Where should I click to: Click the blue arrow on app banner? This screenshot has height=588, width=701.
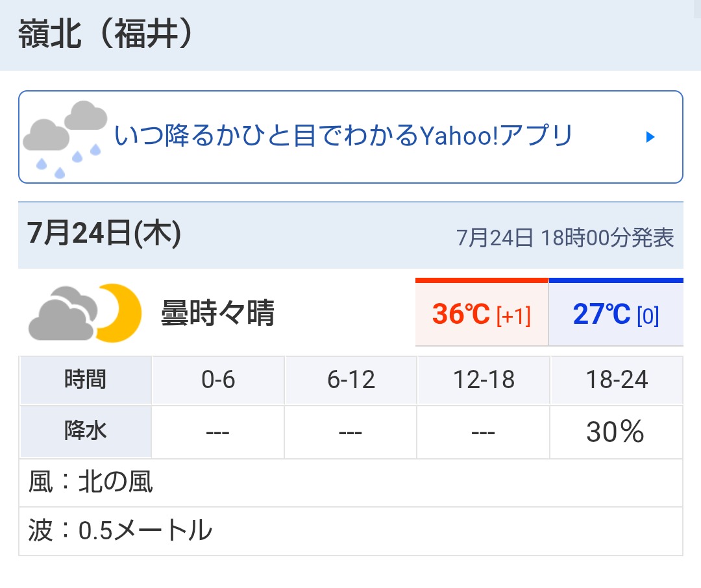click(x=650, y=137)
